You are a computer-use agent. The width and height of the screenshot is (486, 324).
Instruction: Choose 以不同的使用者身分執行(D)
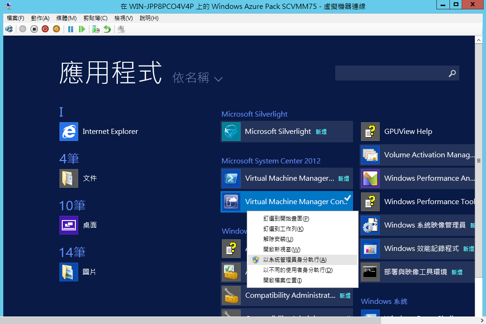[302, 270]
